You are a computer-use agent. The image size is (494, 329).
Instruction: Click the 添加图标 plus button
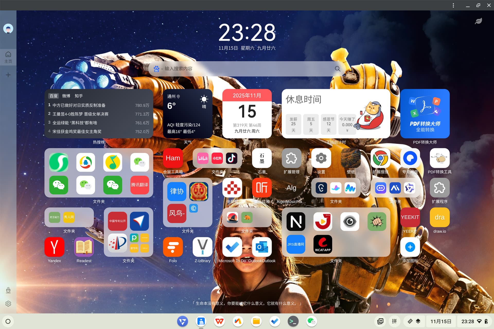410,247
